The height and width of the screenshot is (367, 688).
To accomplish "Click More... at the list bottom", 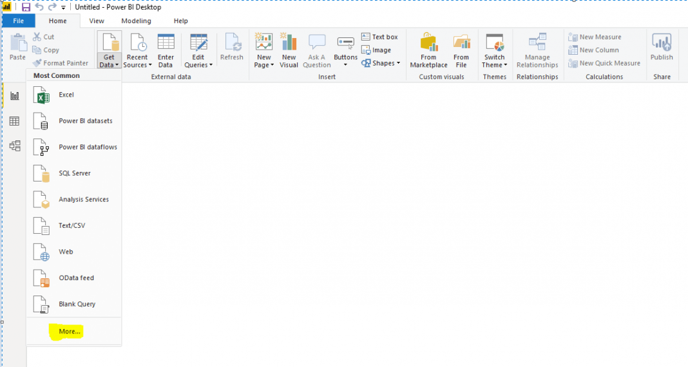I will [70, 332].
